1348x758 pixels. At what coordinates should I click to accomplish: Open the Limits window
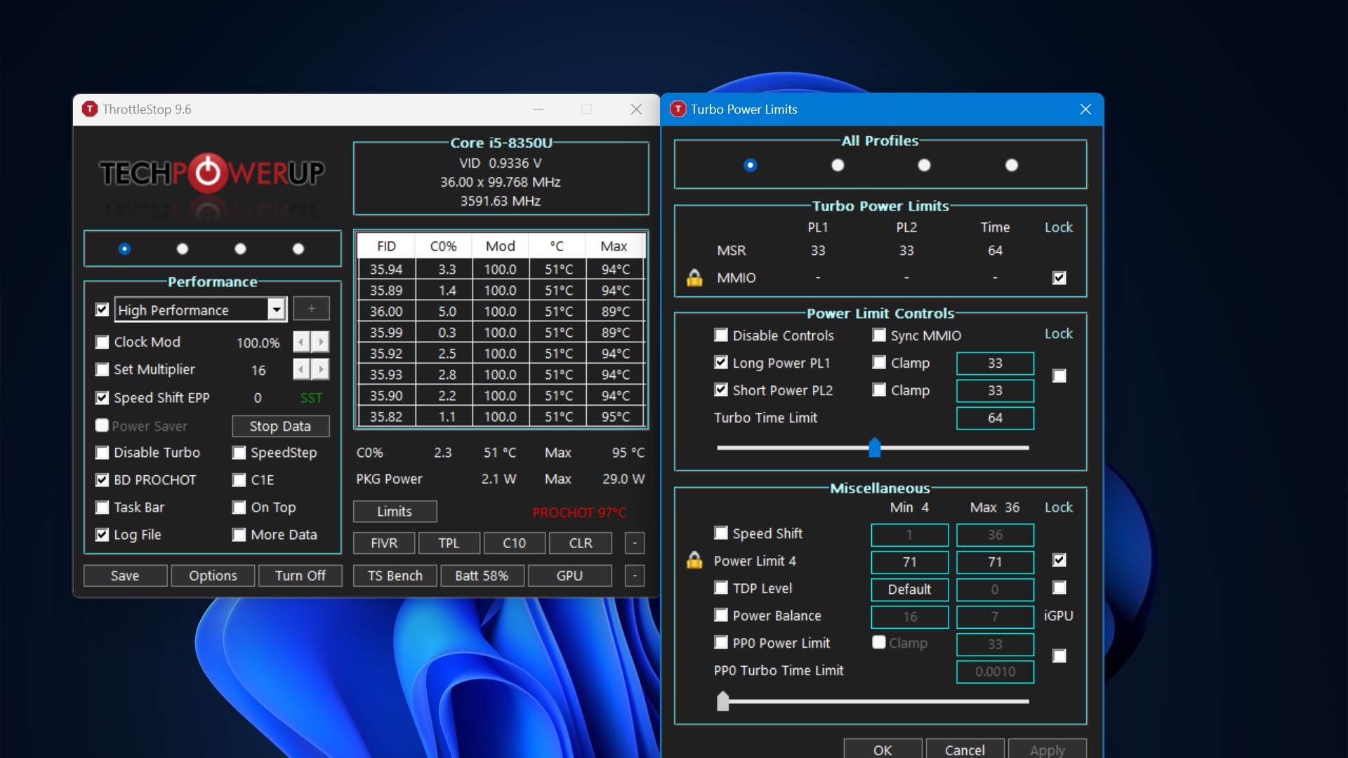pyautogui.click(x=395, y=512)
